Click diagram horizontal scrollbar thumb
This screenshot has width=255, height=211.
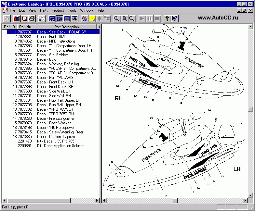coord(175,201)
